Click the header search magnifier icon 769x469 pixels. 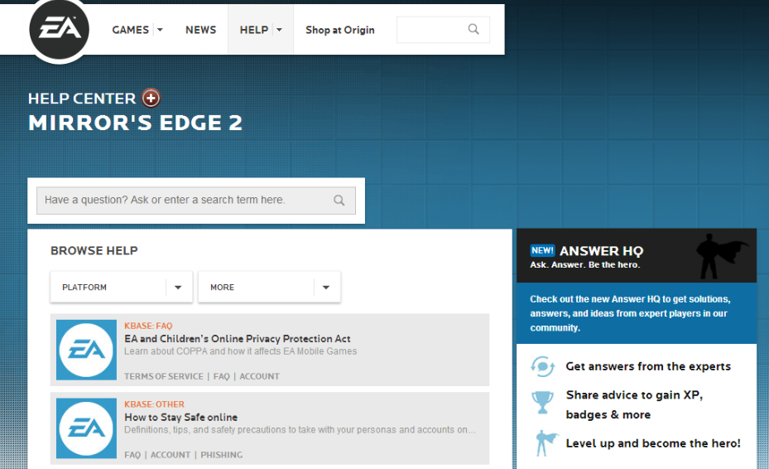coord(473,29)
